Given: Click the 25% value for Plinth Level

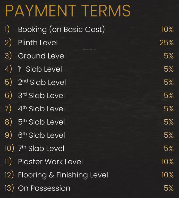Looking at the screenshot, I should pos(167,43).
